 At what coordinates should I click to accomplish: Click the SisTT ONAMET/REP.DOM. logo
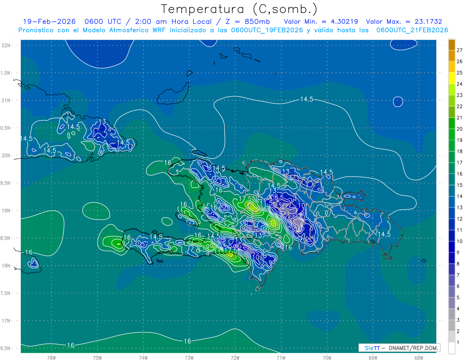pyautogui.click(x=399, y=348)
